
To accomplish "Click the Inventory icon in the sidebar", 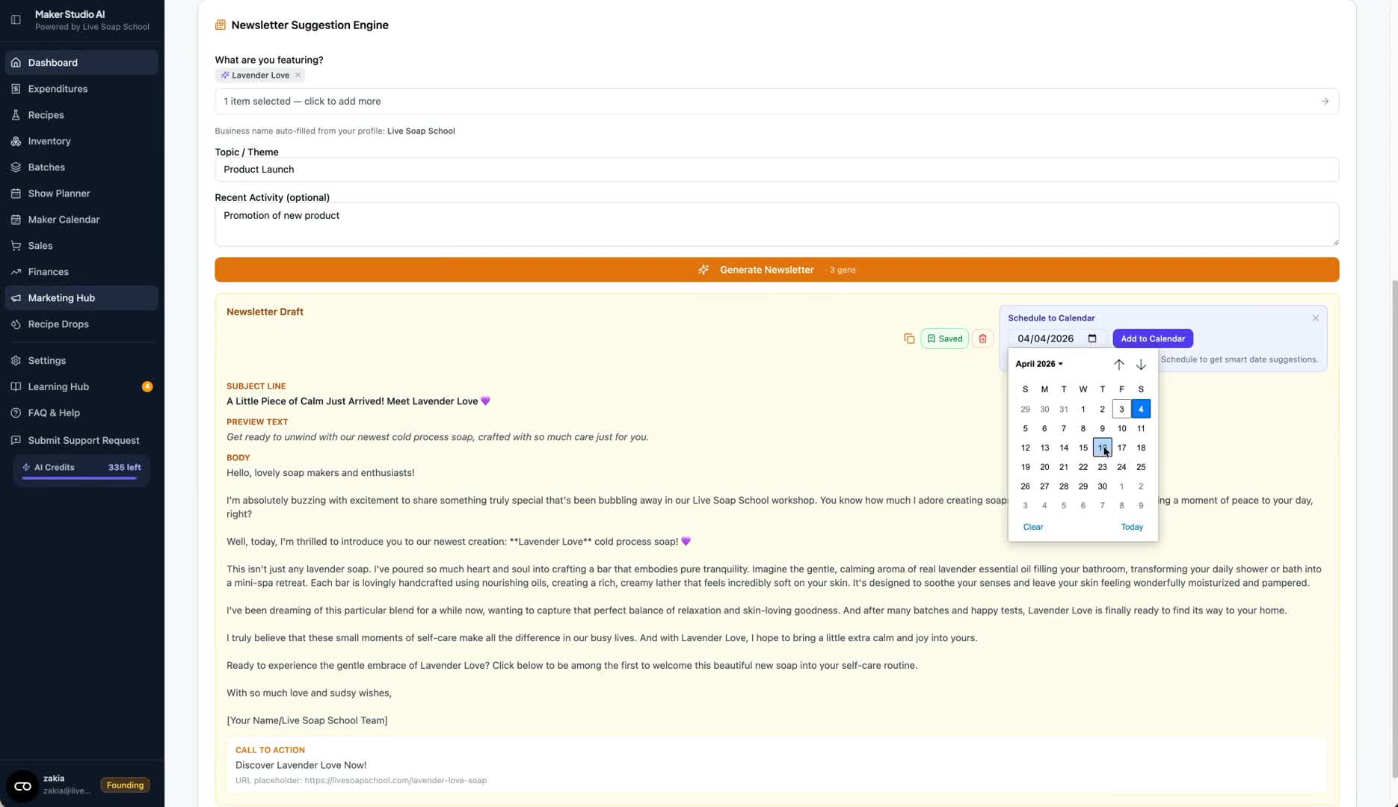I will (15, 140).
